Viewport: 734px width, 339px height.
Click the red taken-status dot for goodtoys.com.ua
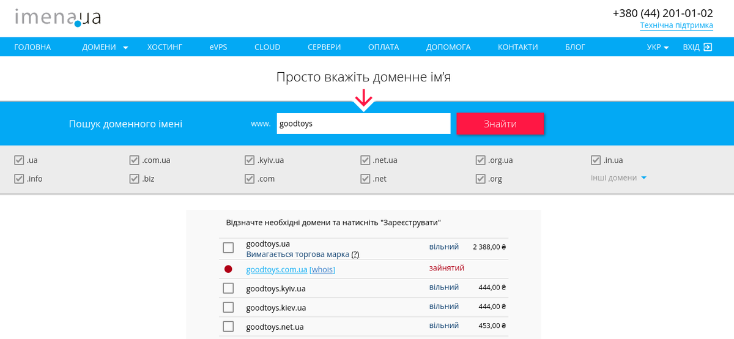[x=228, y=269]
